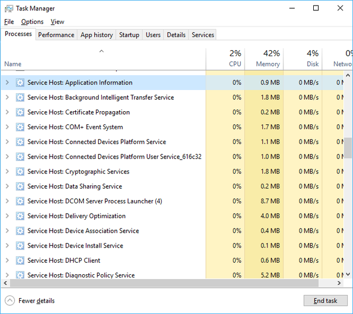Open the File menu
353x314 pixels.
point(9,22)
